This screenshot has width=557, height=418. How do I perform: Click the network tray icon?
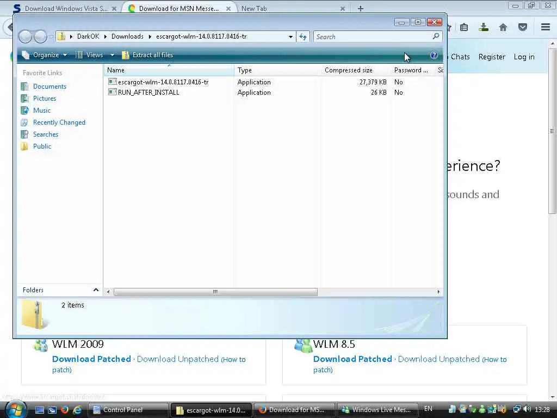517,409
